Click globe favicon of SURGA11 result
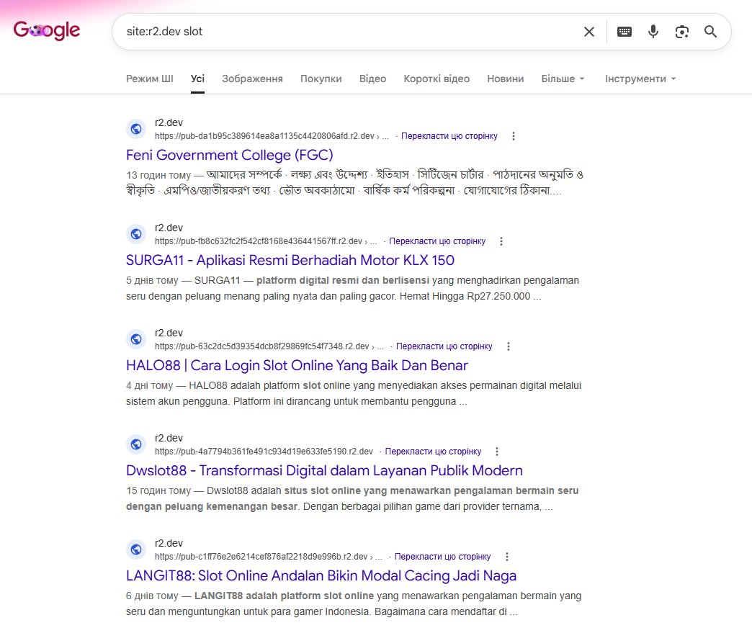The image size is (752, 628). (x=136, y=234)
